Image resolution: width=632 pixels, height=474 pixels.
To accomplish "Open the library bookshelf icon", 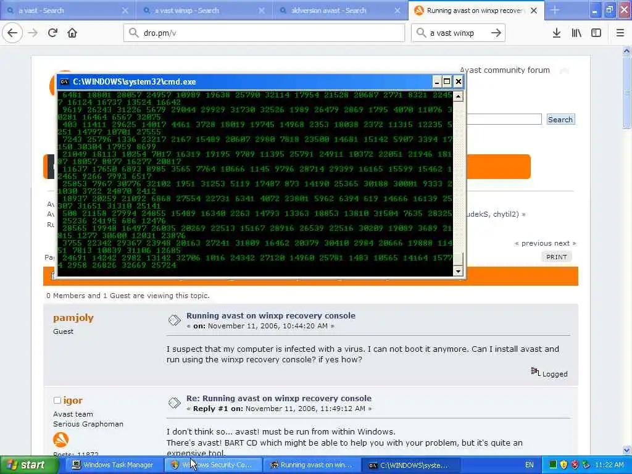I will point(576,33).
